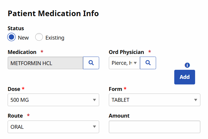Click into the Amount input field
This screenshot has height=139, width=208.
(155, 127)
